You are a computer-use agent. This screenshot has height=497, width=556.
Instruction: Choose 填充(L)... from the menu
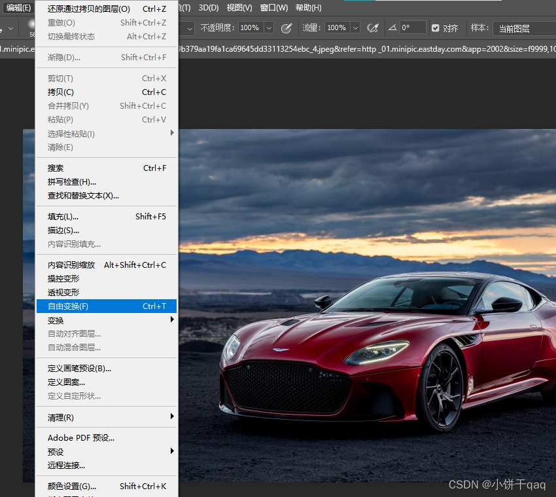coord(107,217)
